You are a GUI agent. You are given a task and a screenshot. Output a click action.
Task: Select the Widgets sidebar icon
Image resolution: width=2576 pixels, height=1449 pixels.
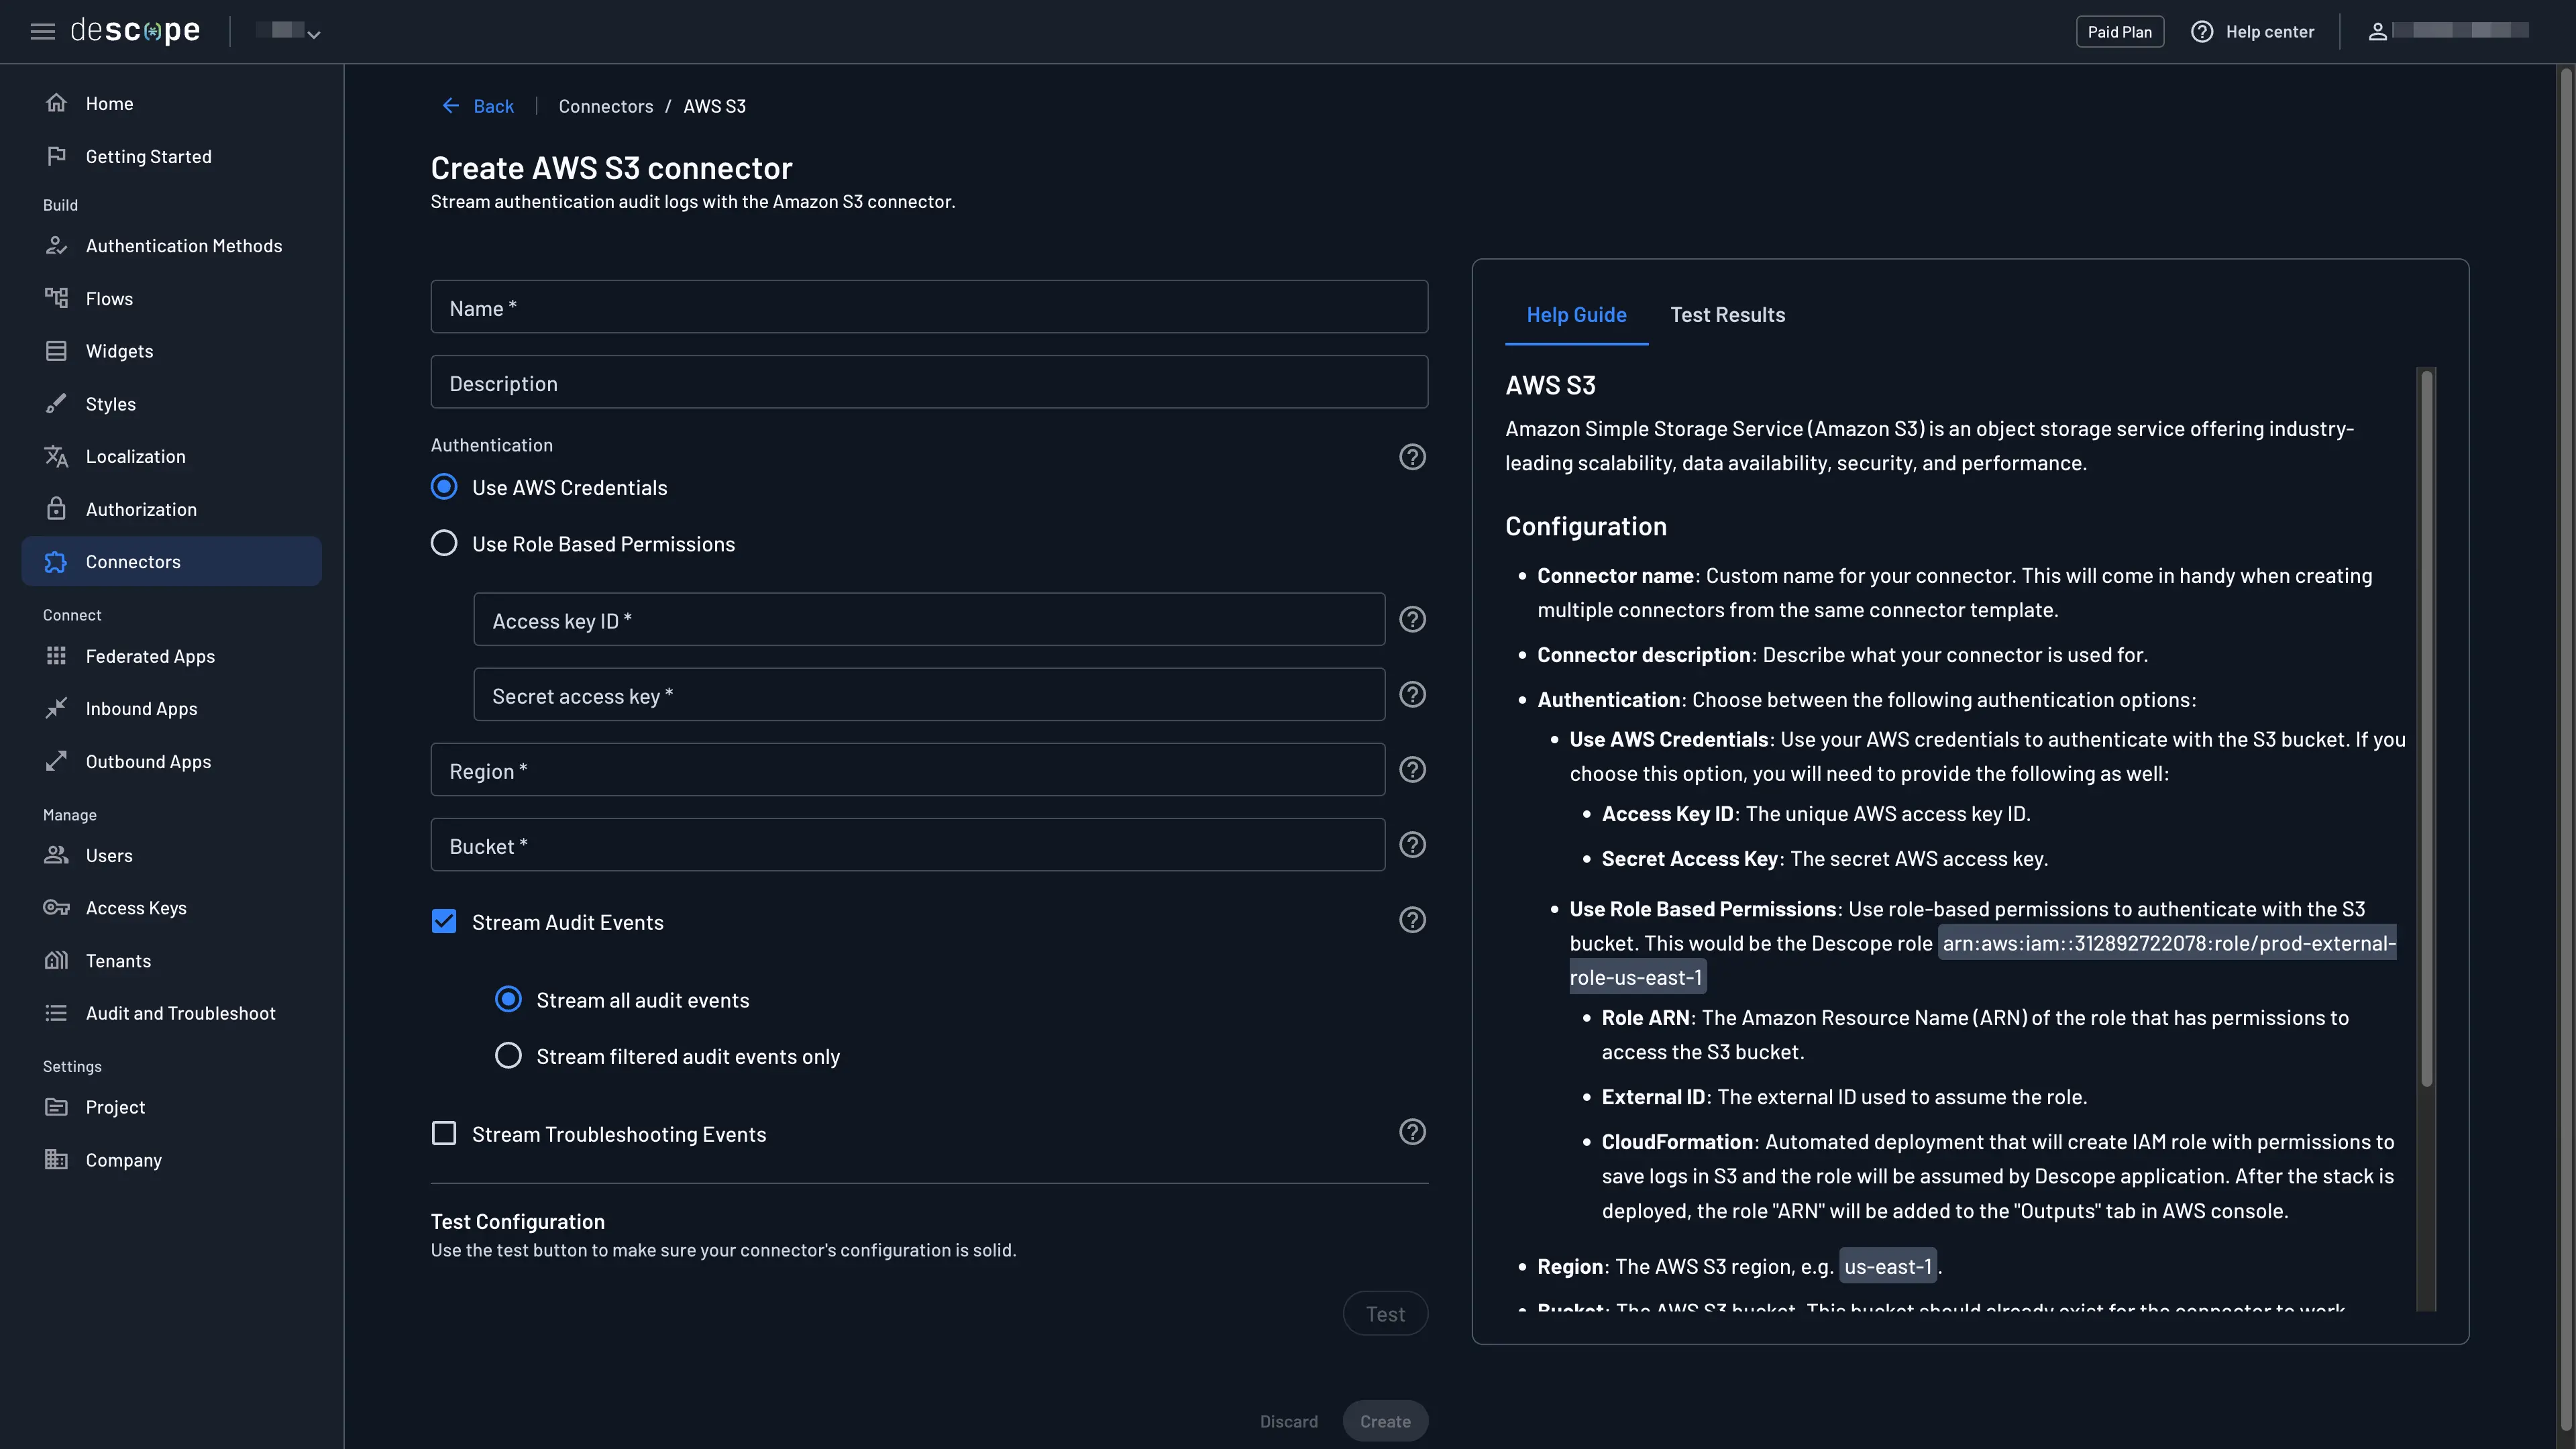coord(57,350)
